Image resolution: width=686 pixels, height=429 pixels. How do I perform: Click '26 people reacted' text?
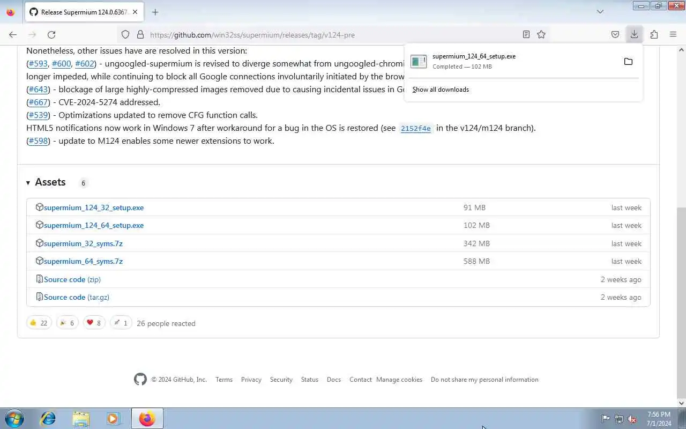166,323
